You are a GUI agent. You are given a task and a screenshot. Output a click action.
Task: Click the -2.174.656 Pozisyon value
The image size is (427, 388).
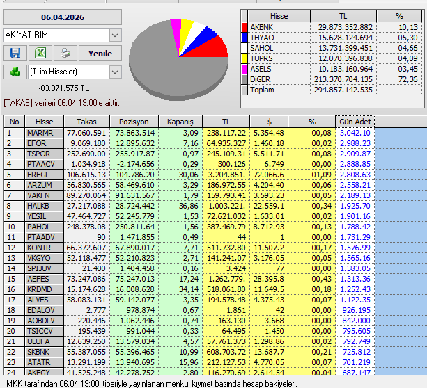tap(134, 164)
